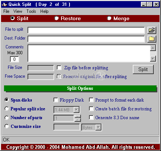This screenshot has width=161, height=151.
Task: Select the Restore mode radio button
Action: 56,18
